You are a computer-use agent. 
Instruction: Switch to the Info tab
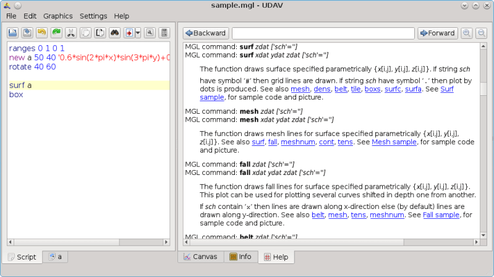241,257
